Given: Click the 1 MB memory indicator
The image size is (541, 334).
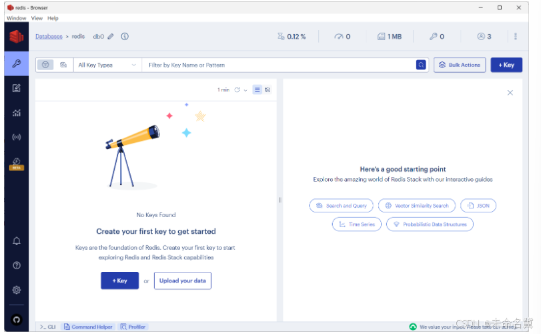Looking at the screenshot, I should (x=390, y=36).
